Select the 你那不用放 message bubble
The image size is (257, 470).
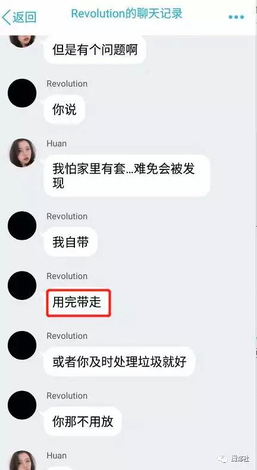(83, 421)
